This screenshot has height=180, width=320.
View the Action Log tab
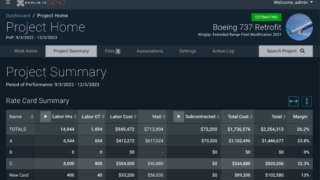click(223, 51)
